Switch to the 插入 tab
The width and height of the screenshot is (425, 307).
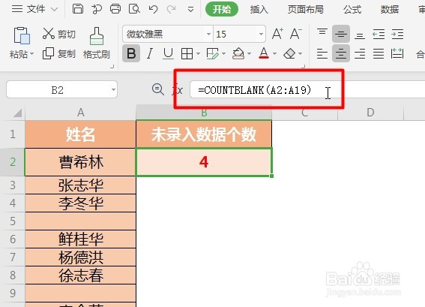[259, 10]
